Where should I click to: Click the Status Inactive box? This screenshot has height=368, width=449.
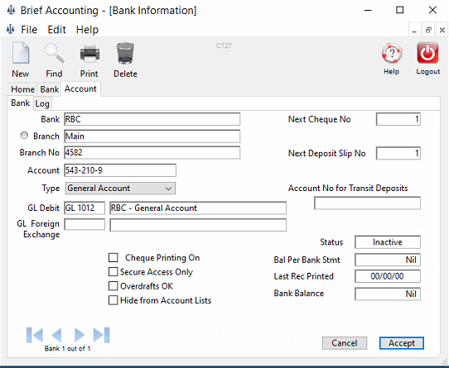point(388,242)
